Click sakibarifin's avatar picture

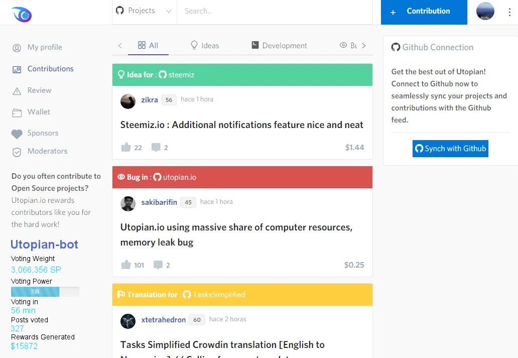[128, 204]
